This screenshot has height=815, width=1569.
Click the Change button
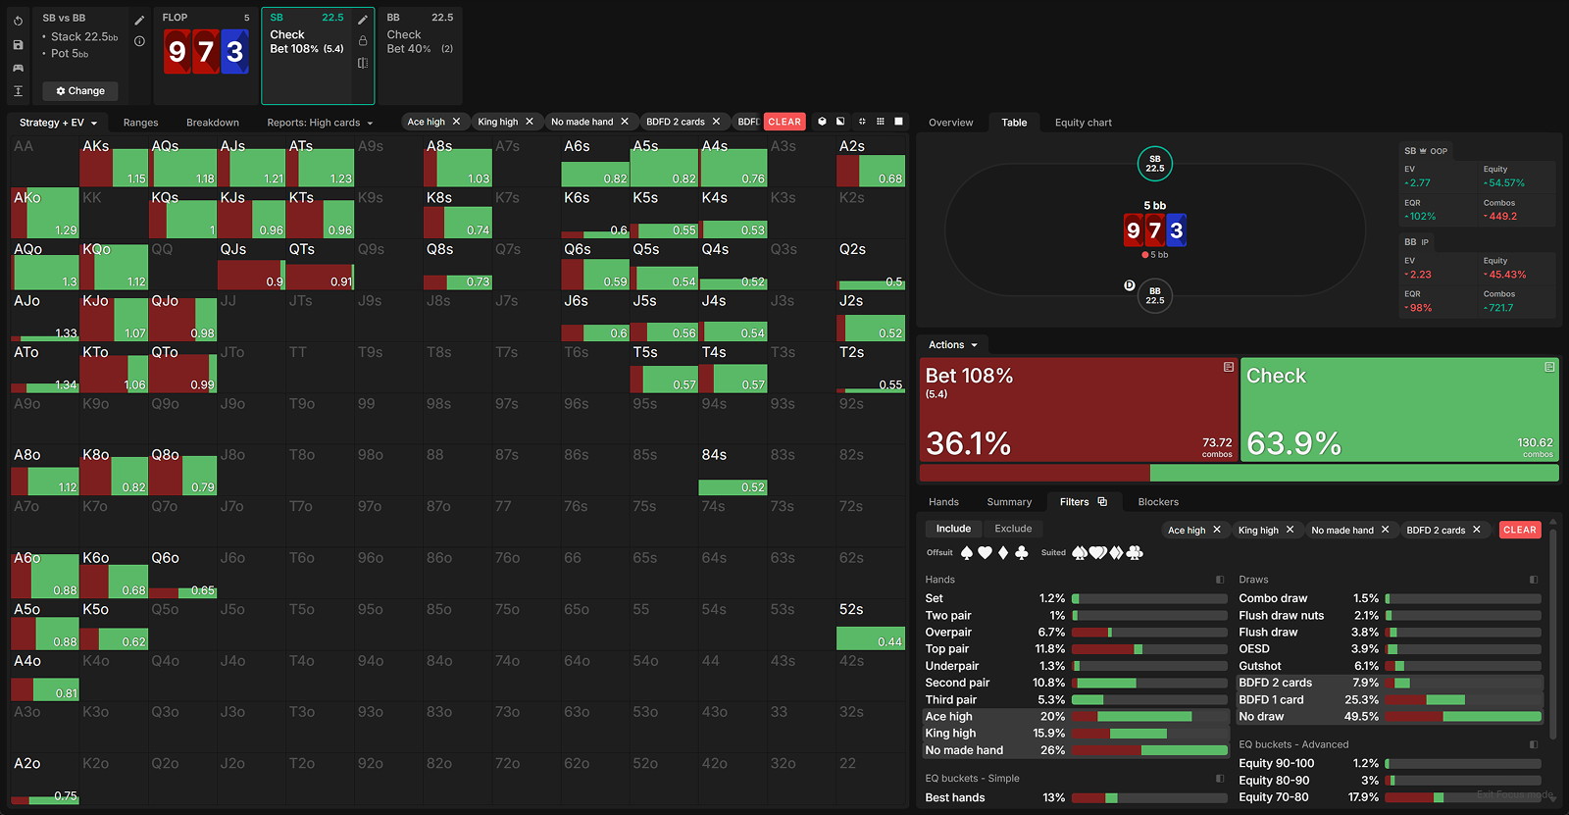click(80, 91)
